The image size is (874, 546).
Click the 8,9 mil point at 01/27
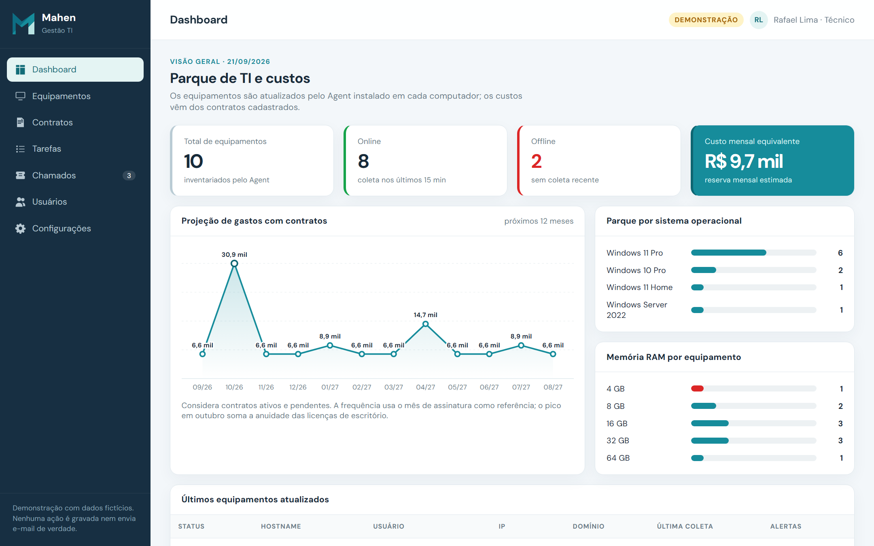coord(330,345)
